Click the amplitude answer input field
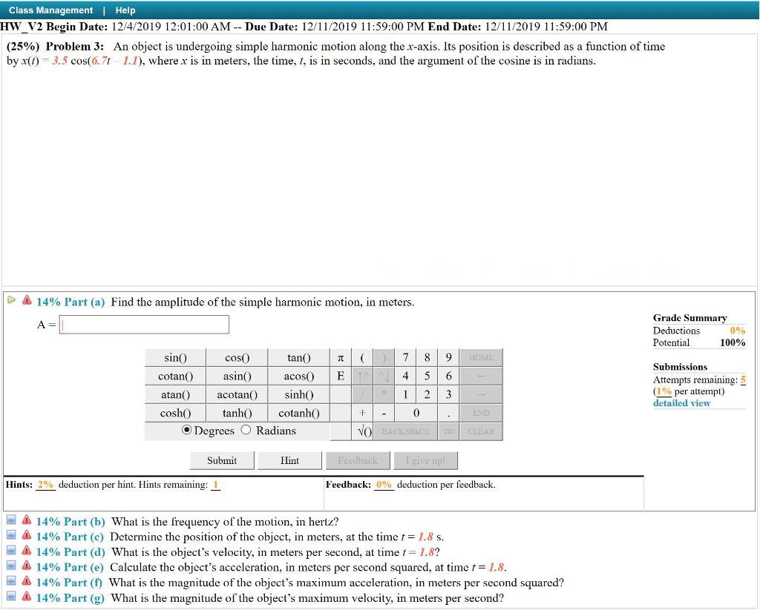 (x=144, y=324)
